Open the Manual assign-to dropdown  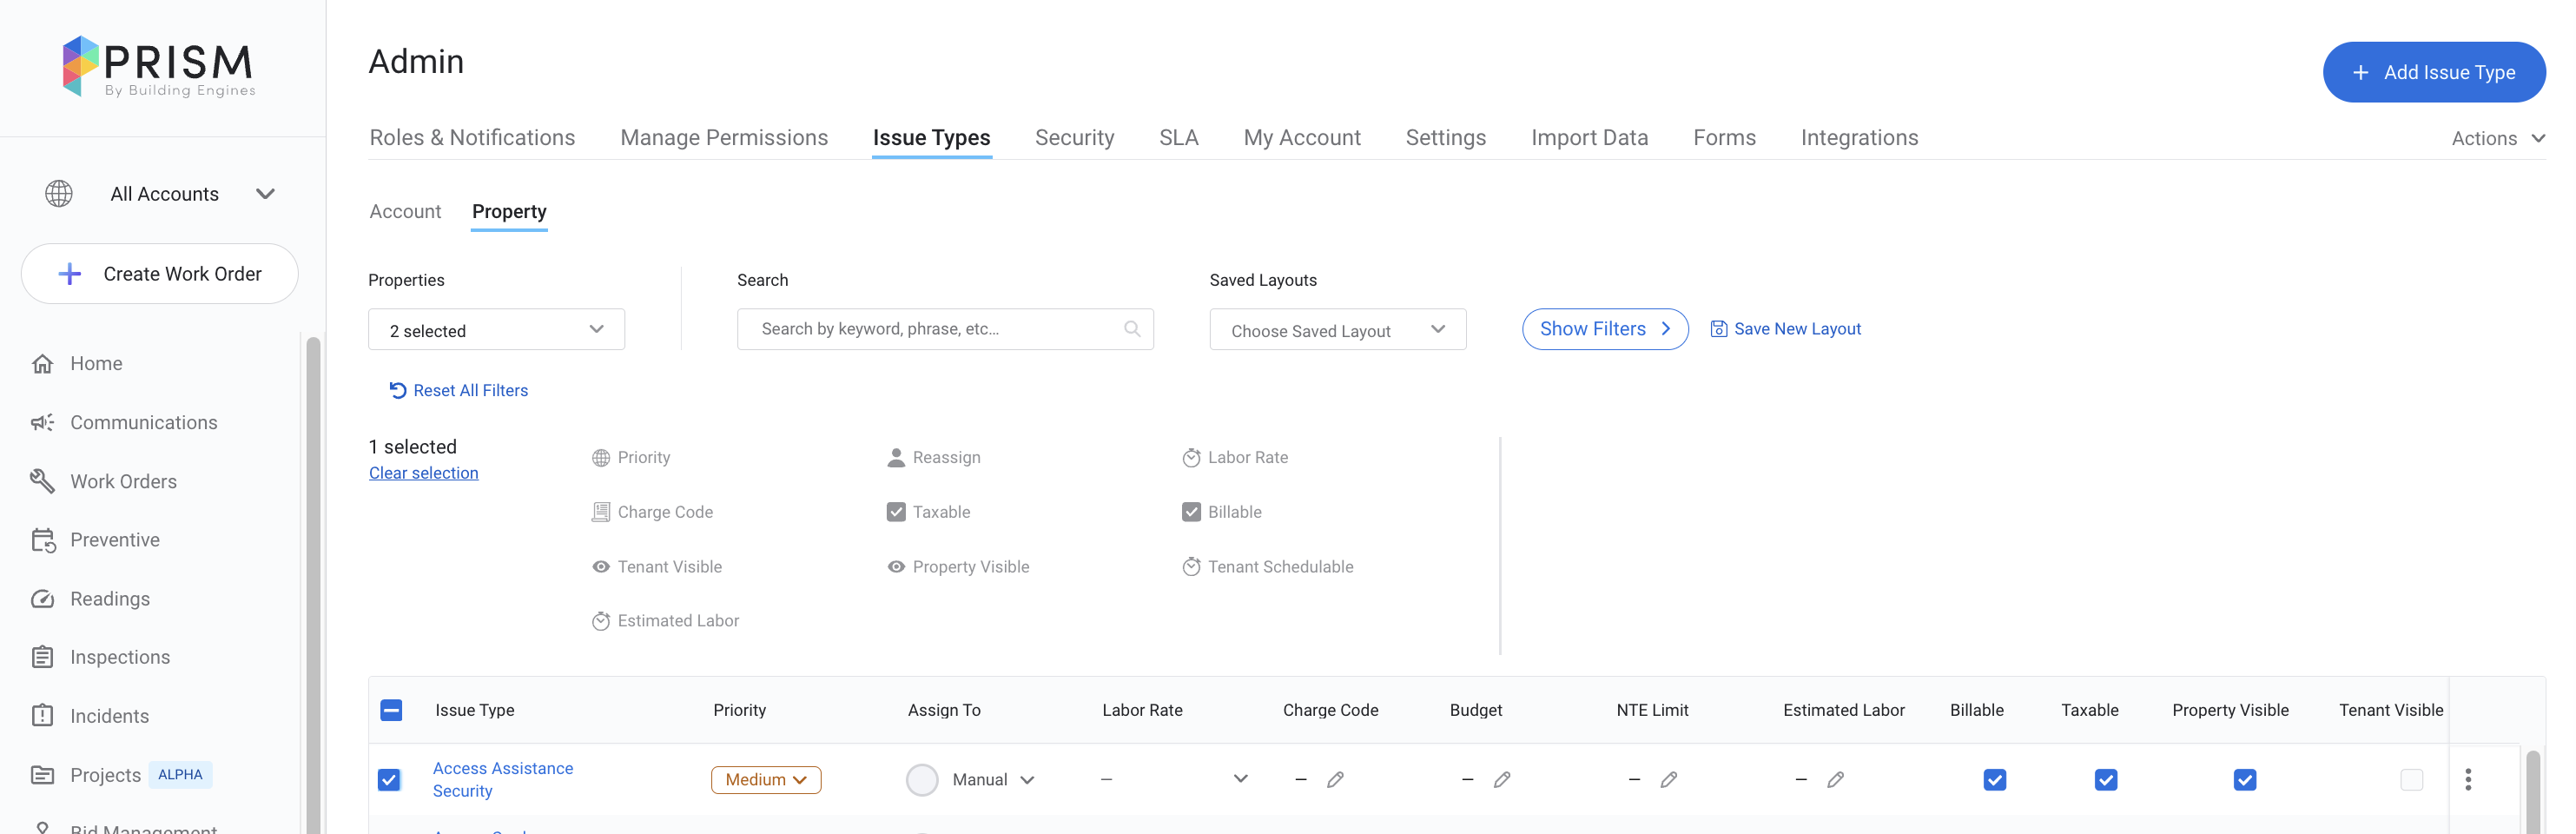(992, 780)
